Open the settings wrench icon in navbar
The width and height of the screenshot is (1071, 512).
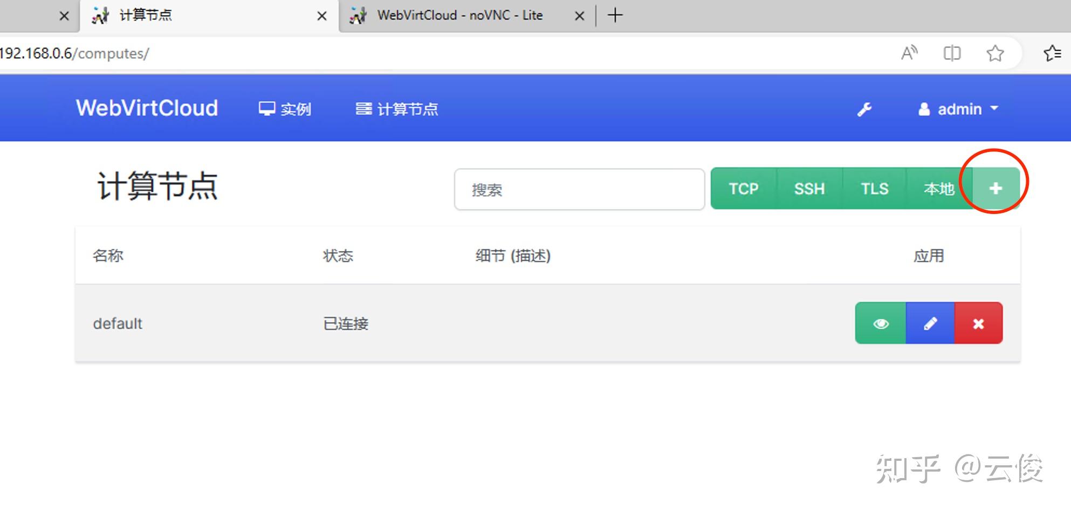pyautogui.click(x=864, y=109)
